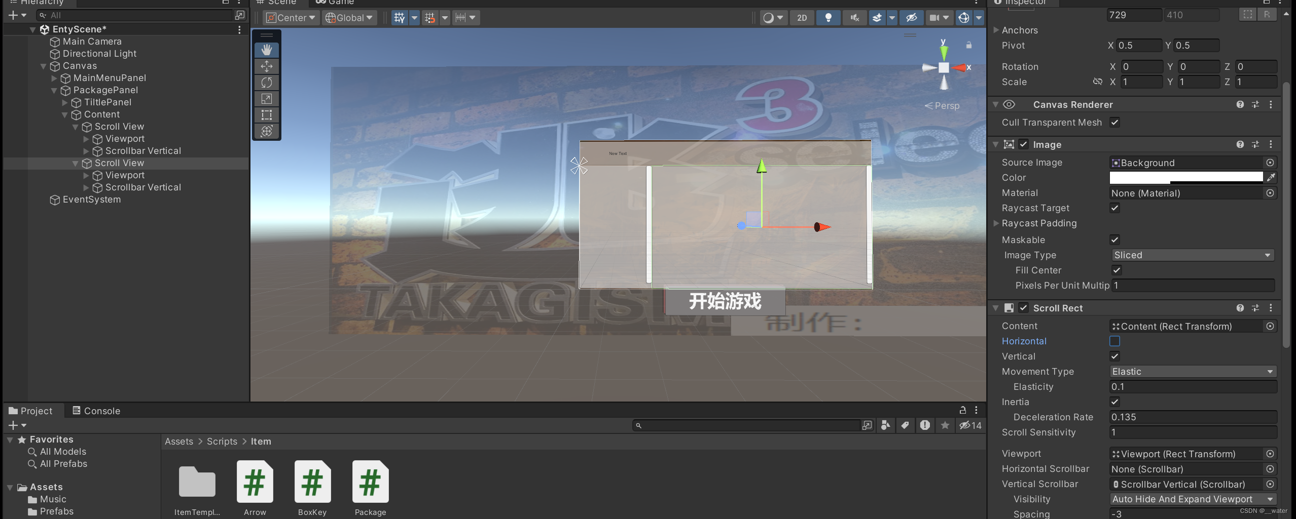
Task: Toggle Inertia checkbox
Action: tap(1114, 402)
